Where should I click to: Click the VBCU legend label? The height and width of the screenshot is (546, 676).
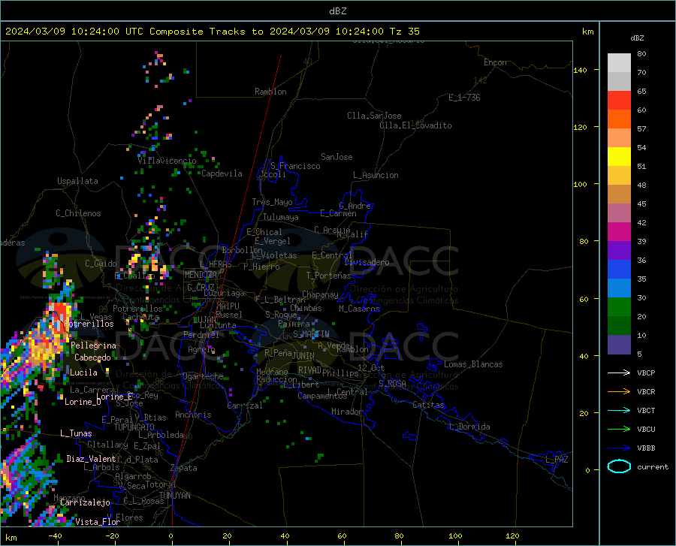[646, 430]
